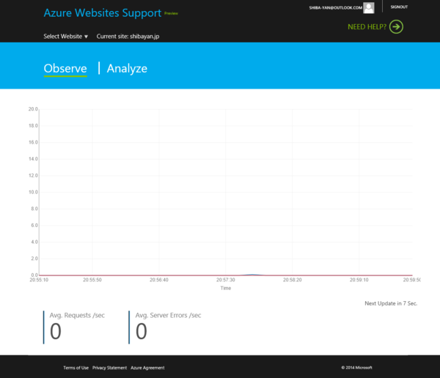This screenshot has width=440, height=378.
Task: Click the 10.0 y-axis label
Action: click(33, 192)
